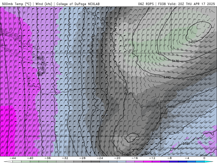Select the -4 colorbar tick label
The image size is (217, 163).
187,158
